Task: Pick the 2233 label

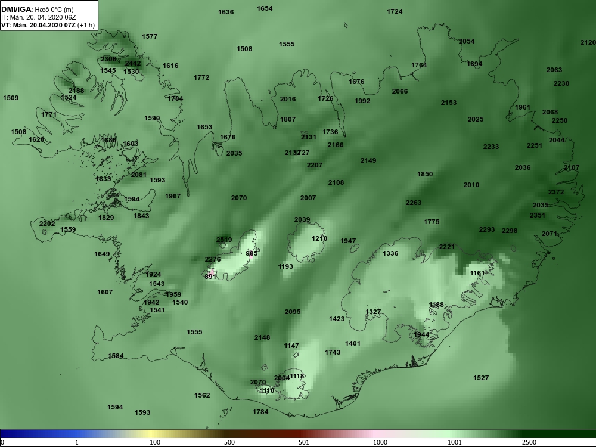Action: [491, 147]
